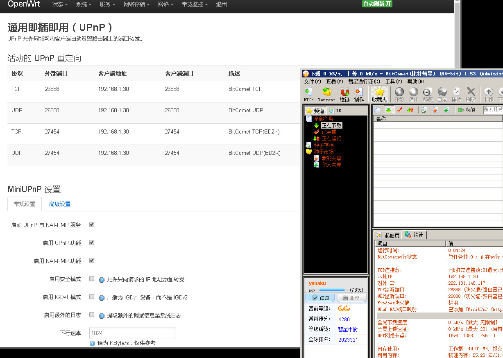
Task: Click the 上移 move-up toolbar icon
Action: point(489,95)
